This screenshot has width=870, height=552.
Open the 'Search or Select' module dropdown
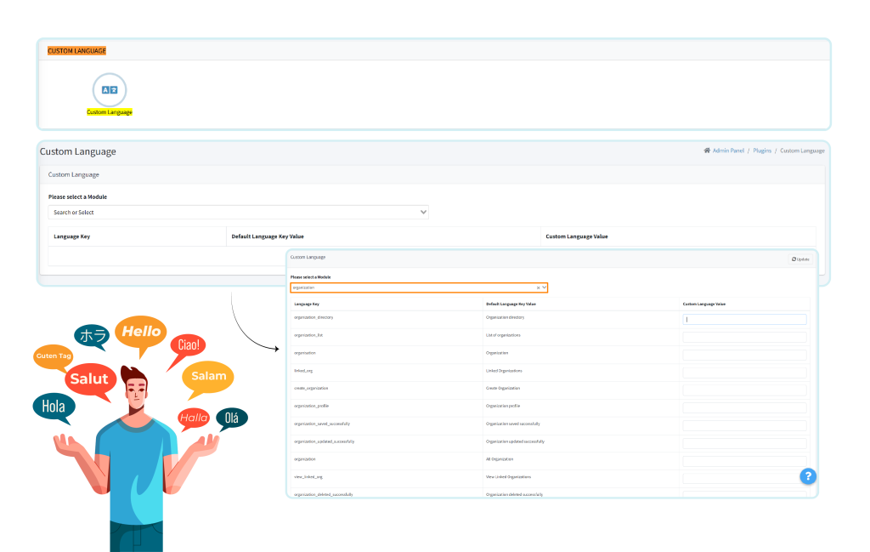click(238, 213)
